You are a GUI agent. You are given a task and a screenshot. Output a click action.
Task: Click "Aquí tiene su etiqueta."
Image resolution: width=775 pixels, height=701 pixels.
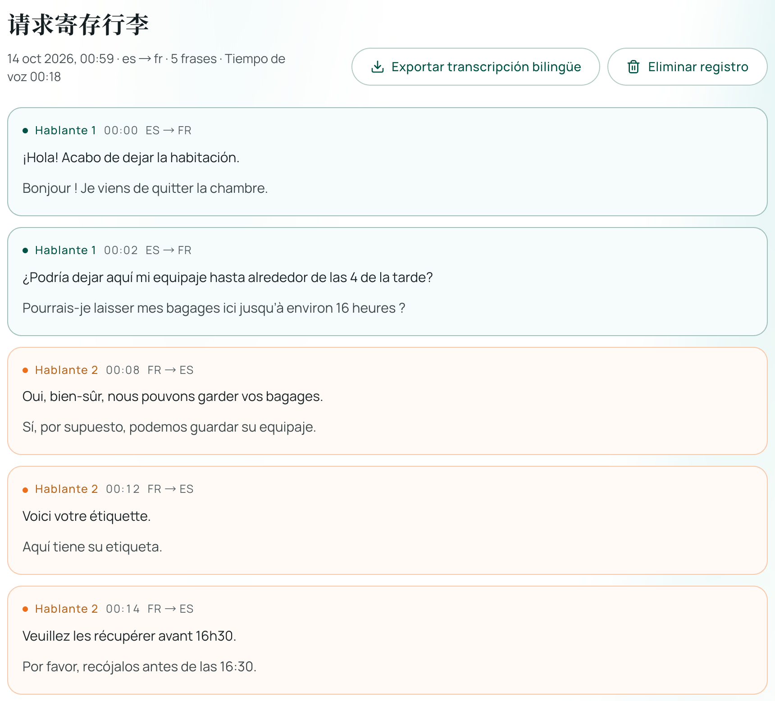92,547
